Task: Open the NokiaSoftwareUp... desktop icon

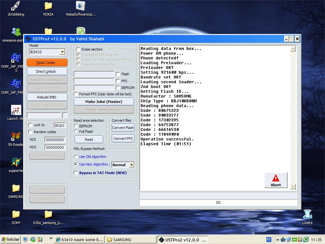Action: click(81, 8)
